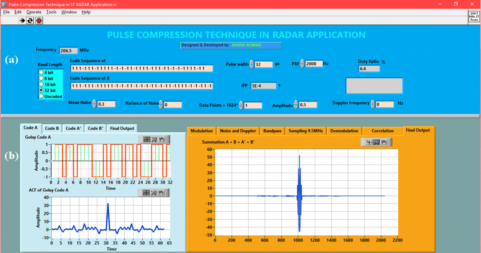The height and width of the screenshot is (253, 481).
Task: Click the Mean Noise stepper arrows
Action: [x=95, y=104]
